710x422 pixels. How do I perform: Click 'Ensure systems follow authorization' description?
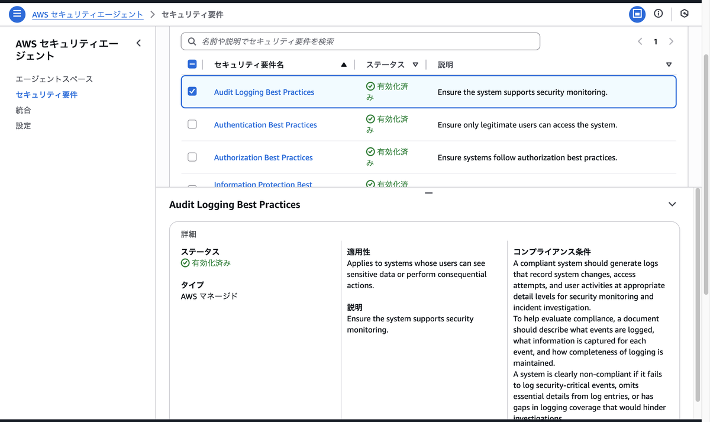pos(527,157)
